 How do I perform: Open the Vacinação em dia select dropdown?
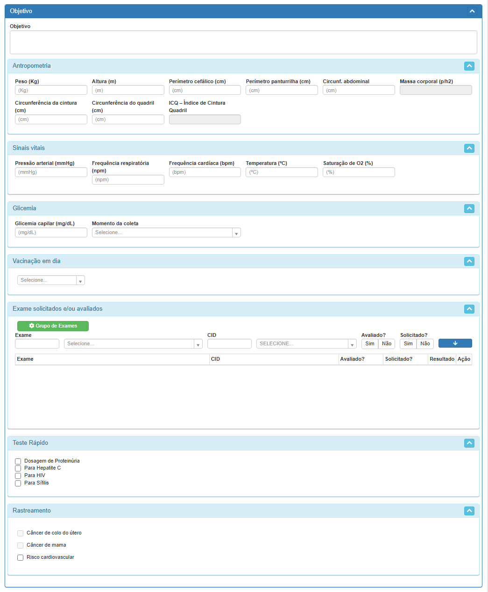[x=51, y=280]
